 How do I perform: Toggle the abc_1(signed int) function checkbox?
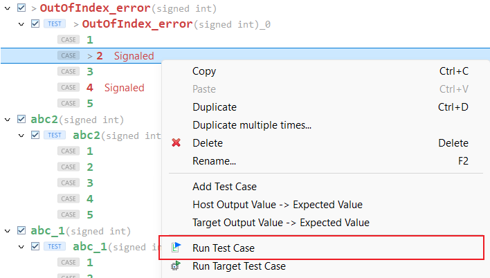coord(21,230)
